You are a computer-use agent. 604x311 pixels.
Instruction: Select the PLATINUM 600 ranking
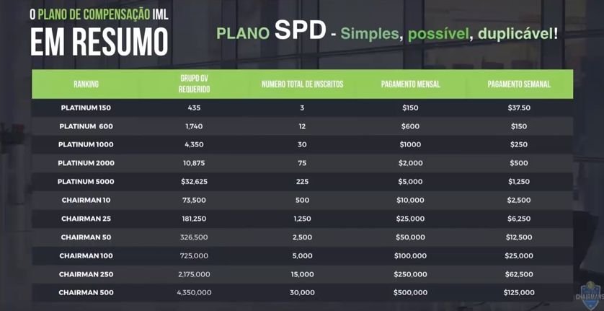coord(86,126)
